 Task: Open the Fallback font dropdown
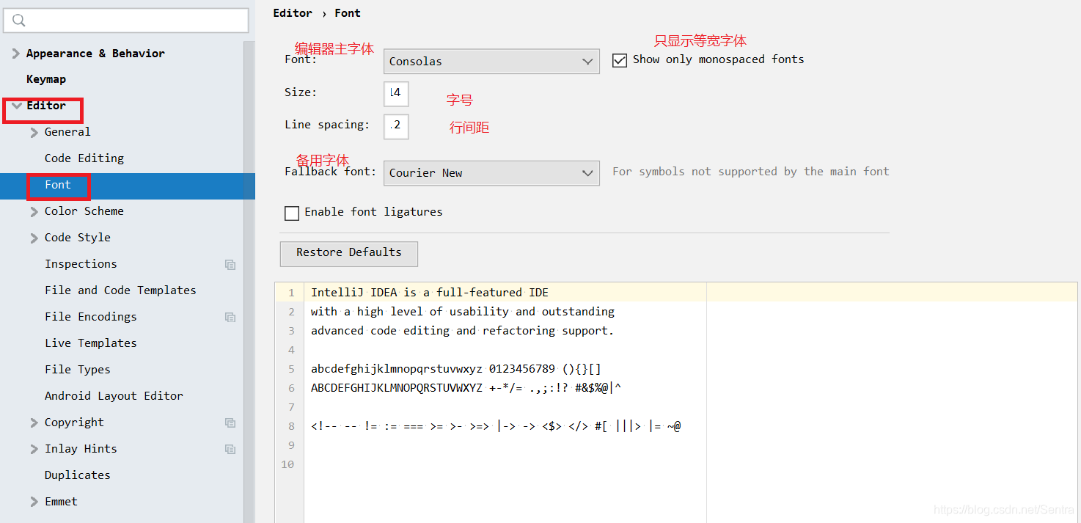491,173
